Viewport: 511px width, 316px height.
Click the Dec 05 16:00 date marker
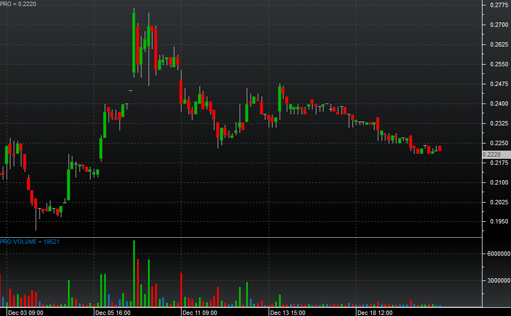tap(112, 313)
